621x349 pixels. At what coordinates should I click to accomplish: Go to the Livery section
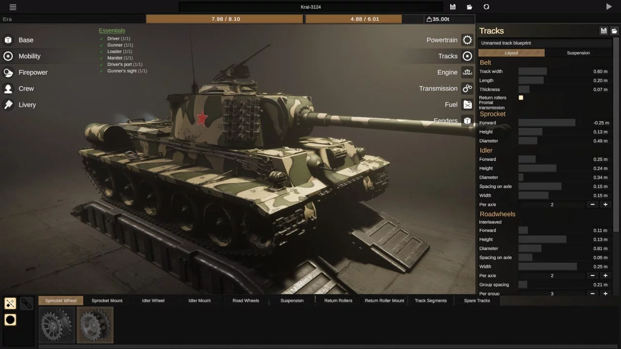click(27, 105)
